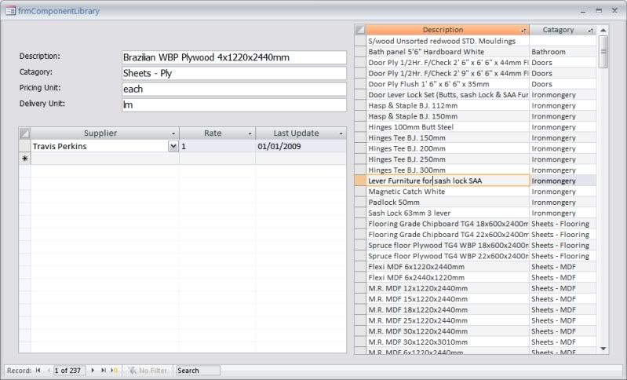Viewport: 627px width, 380px height.
Task: Click the Pricing Unit field showing each
Action: pos(234,90)
